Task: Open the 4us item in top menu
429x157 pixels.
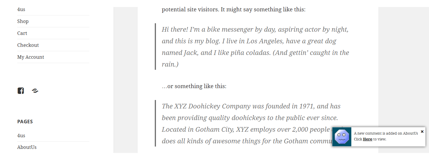Action: 21,9
